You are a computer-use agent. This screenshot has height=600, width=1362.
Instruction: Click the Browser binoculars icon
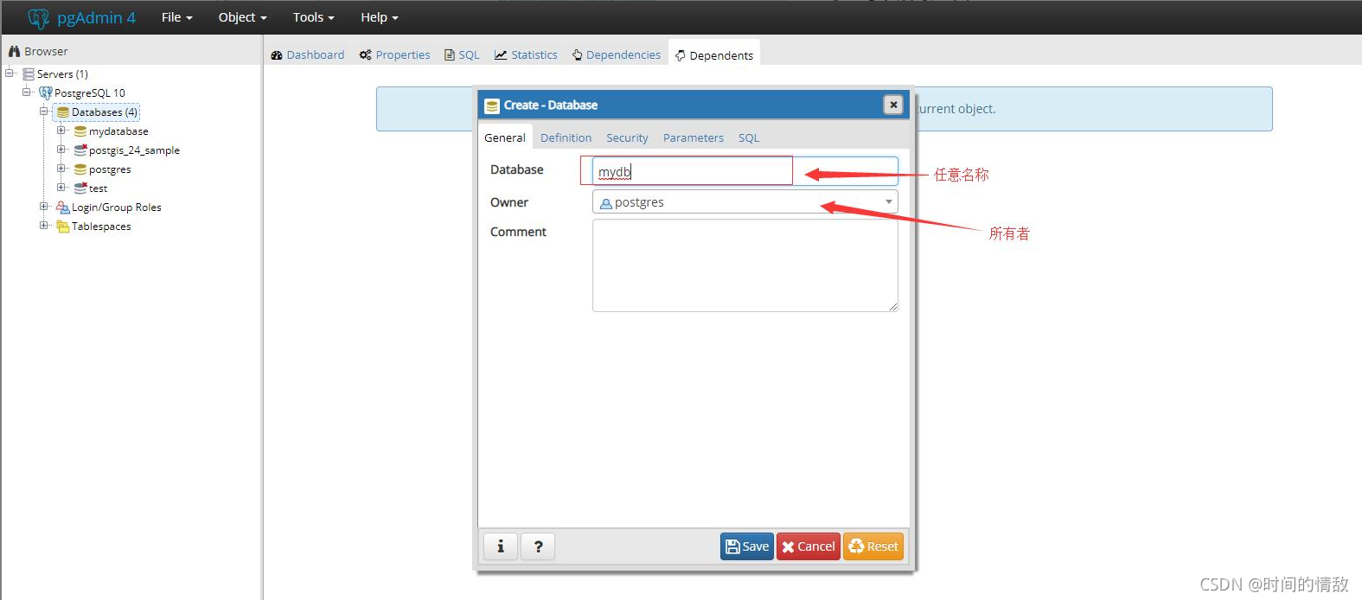pyautogui.click(x=14, y=51)
